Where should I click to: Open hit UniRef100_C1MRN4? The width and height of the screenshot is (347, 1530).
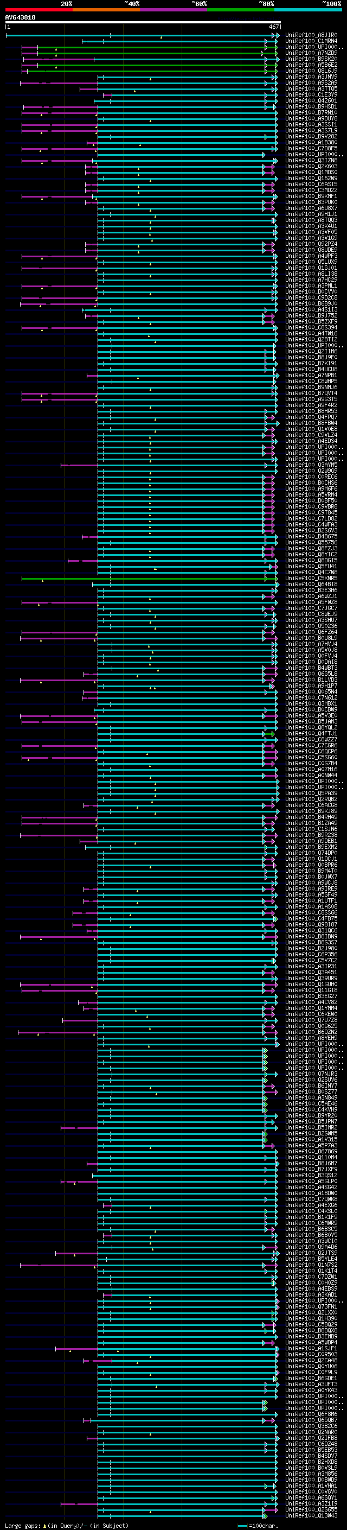point(311,41)
